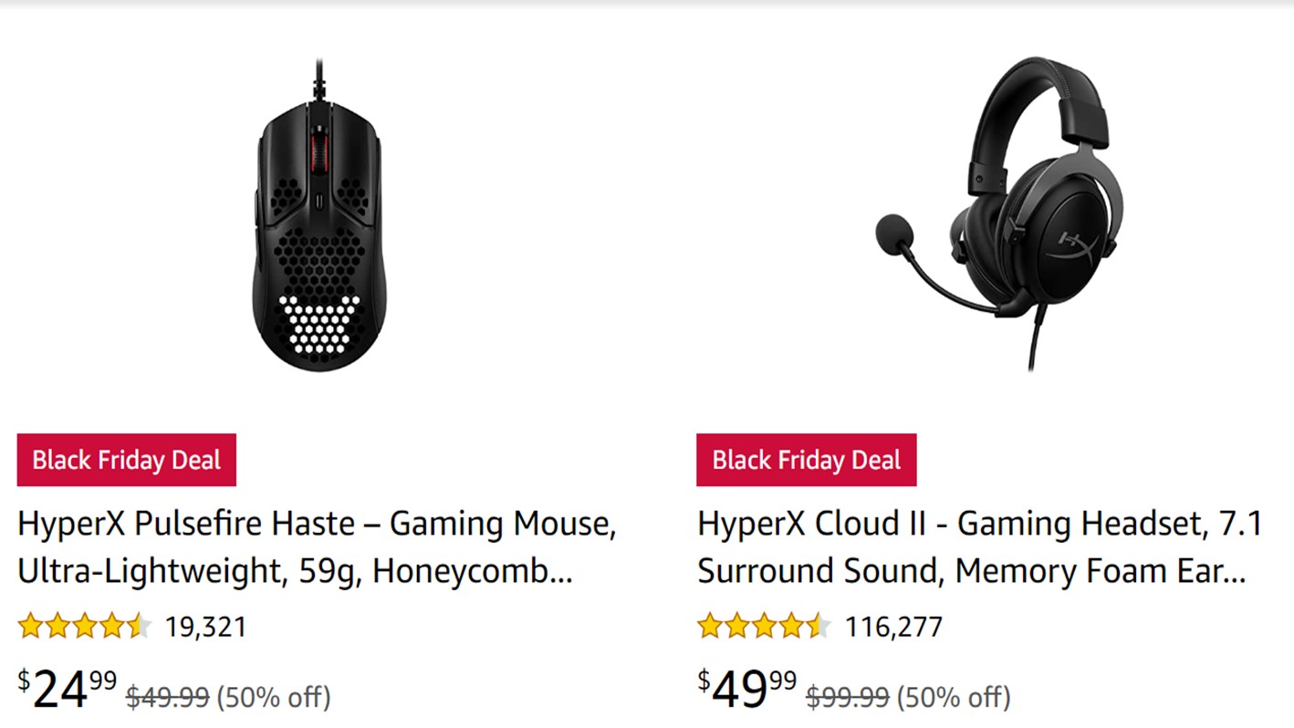The image size is (1294, 728).
Task: Click the crossed-out $49.99 list price for the mouse
Action: 168,698
